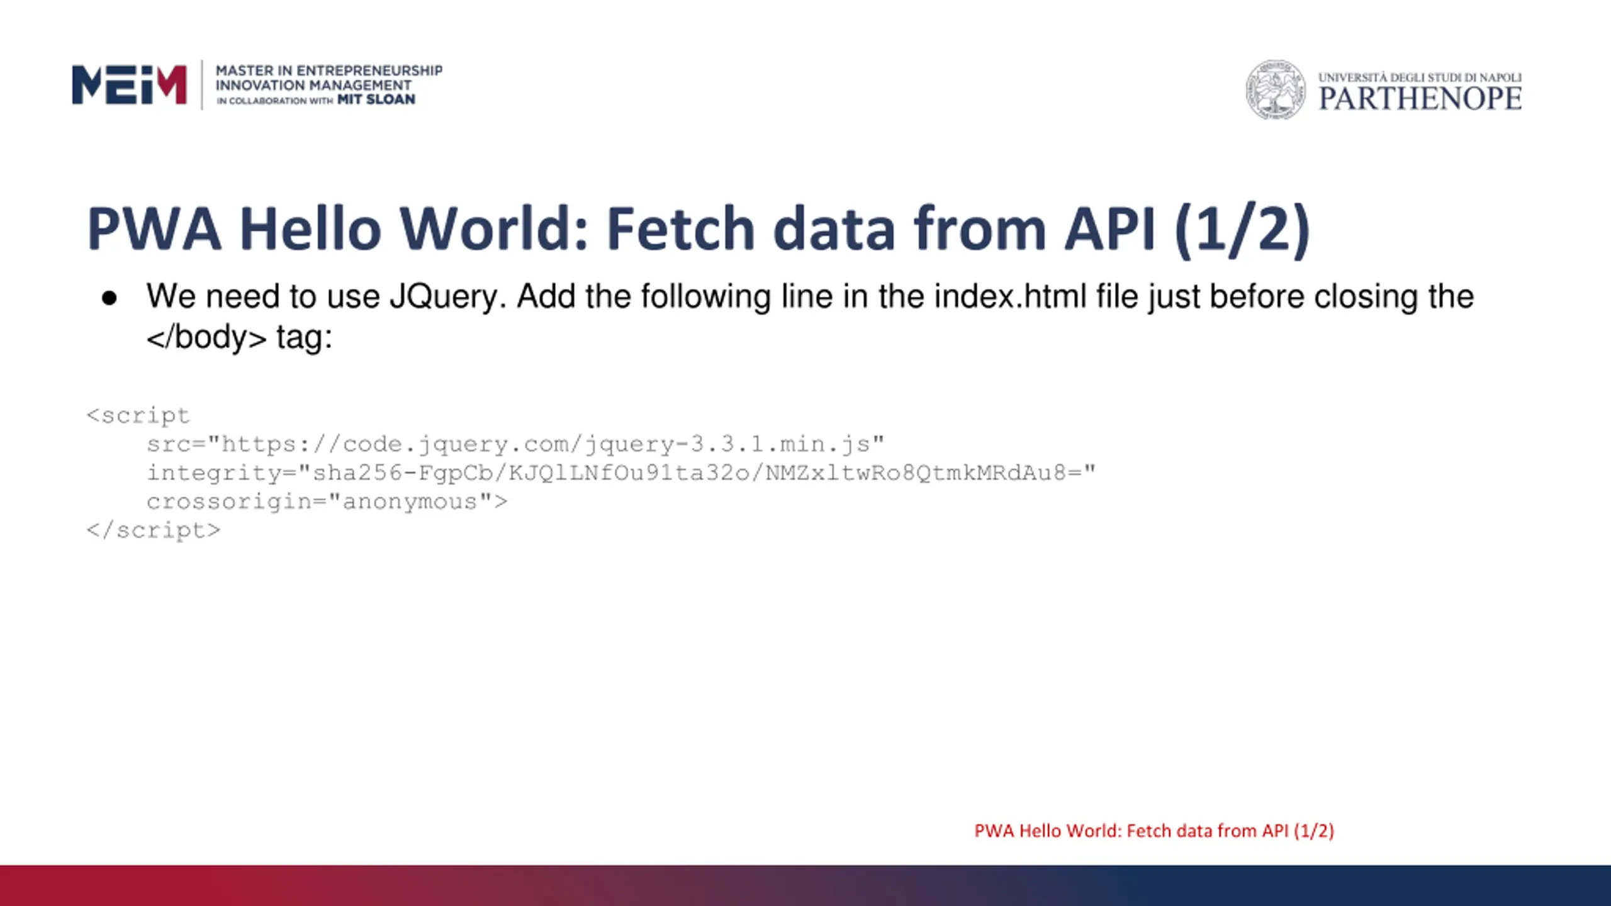
Task: Click the 'MIT SLOAN' collaboration text
Action: coord(376,99)
